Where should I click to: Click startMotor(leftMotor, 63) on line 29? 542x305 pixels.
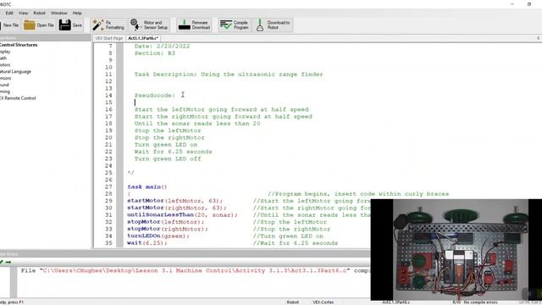175,201
